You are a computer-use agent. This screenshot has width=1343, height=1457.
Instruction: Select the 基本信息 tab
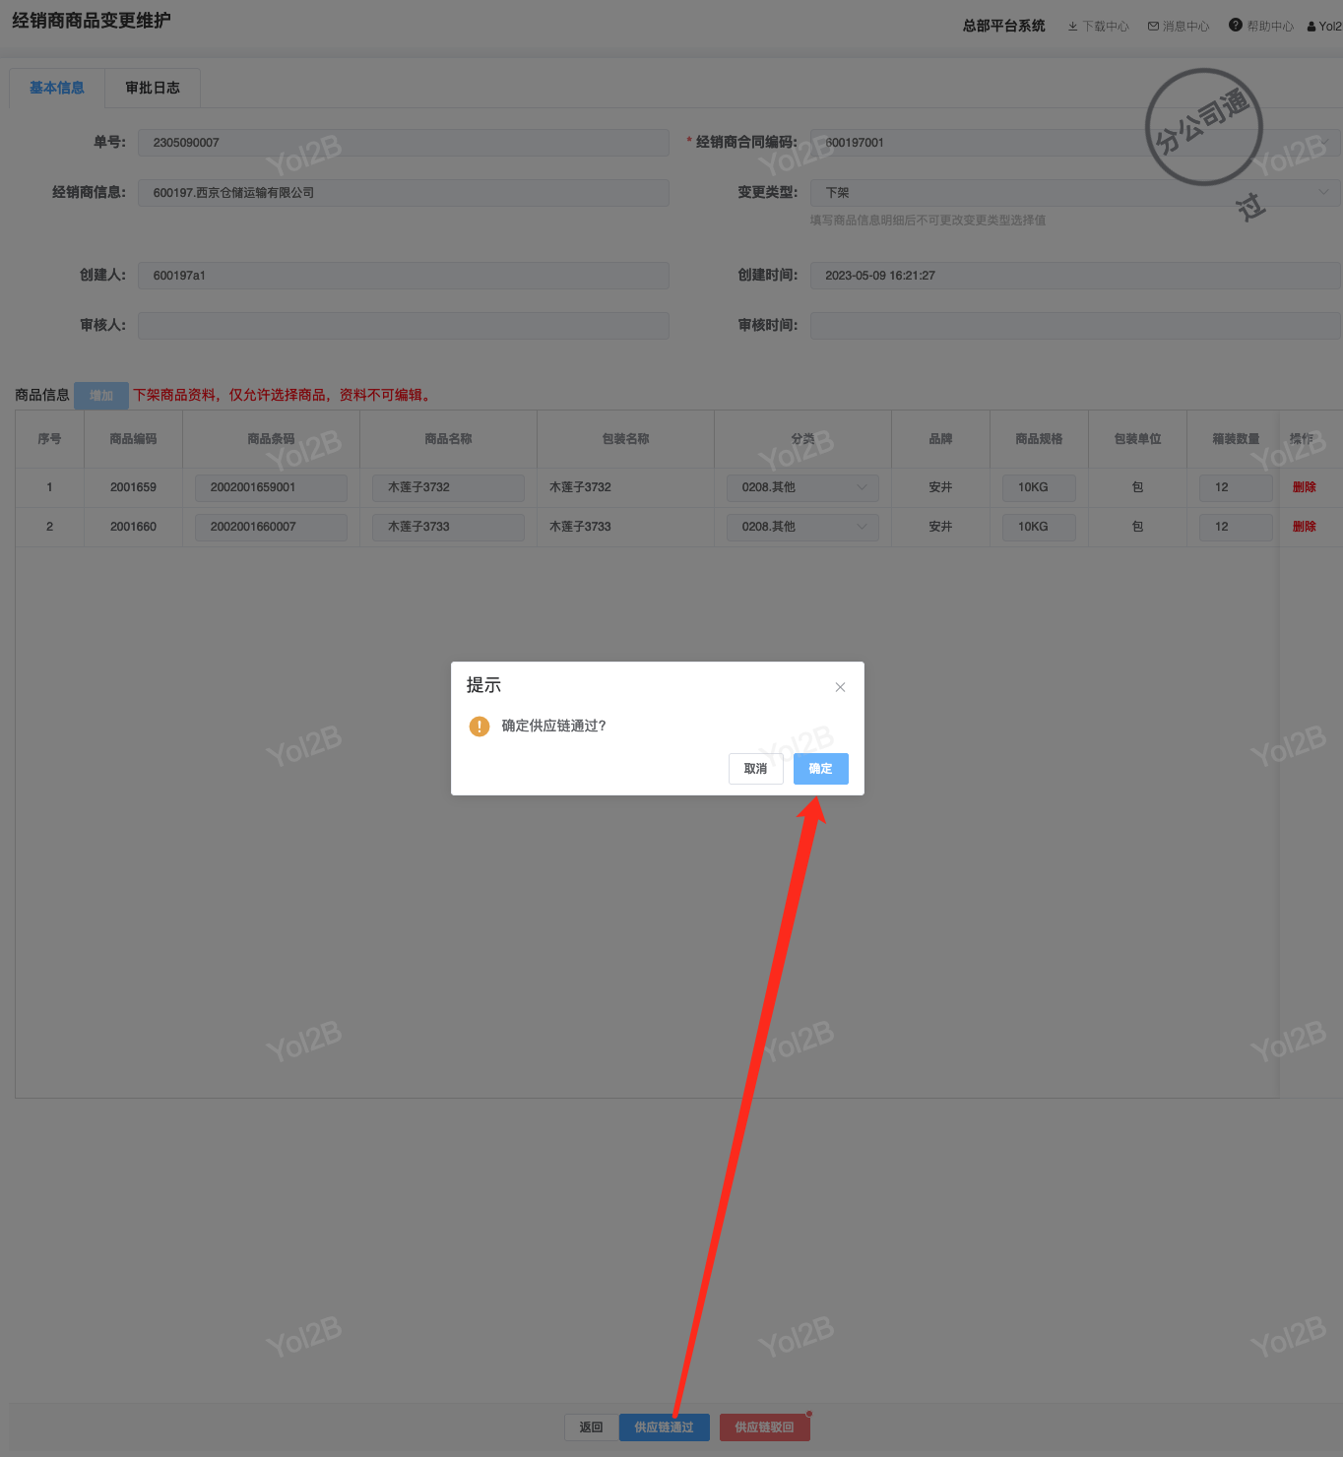pos(57,88)
